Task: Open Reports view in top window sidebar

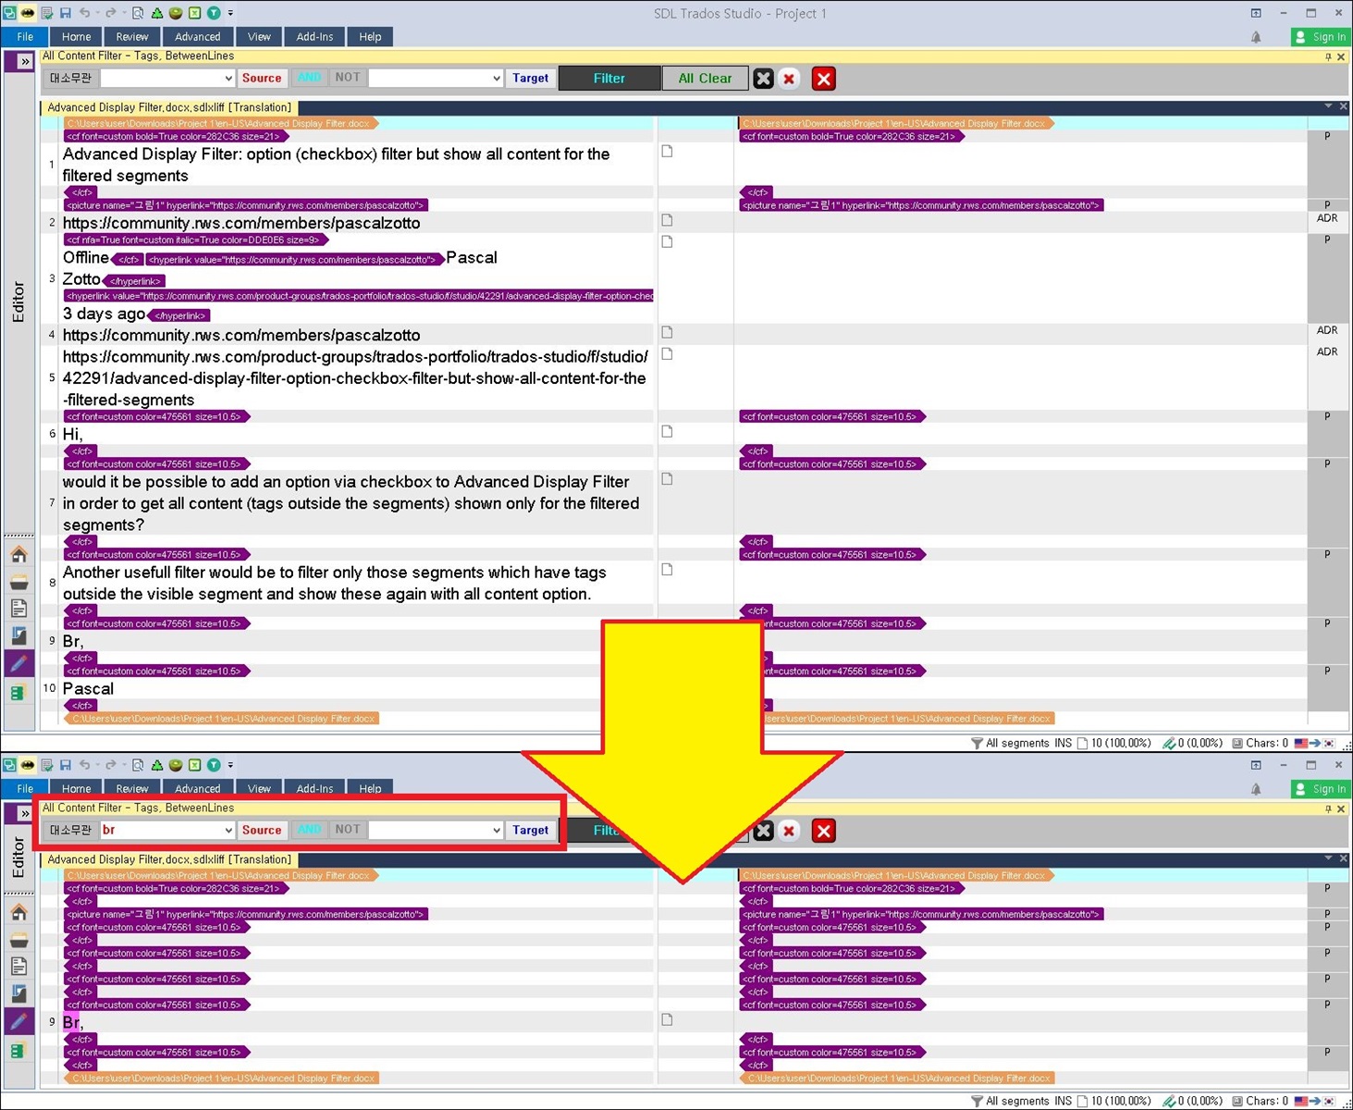Action: (x=18, y=635)
